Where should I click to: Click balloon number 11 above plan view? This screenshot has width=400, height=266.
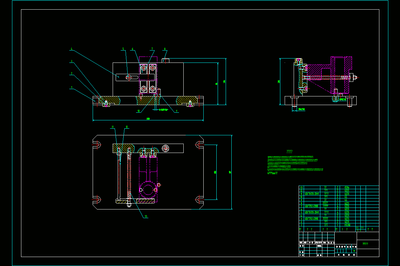pyautogui.click(x=113, y=127)
